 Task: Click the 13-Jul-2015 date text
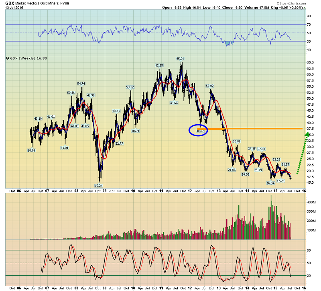pos(14,8)
